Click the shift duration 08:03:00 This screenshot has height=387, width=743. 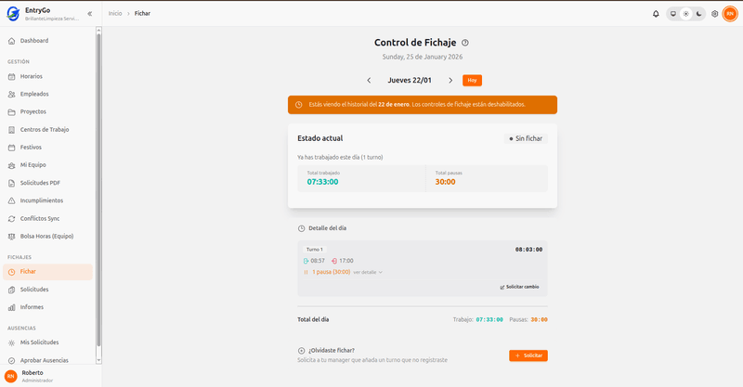[x=528, y=250]
